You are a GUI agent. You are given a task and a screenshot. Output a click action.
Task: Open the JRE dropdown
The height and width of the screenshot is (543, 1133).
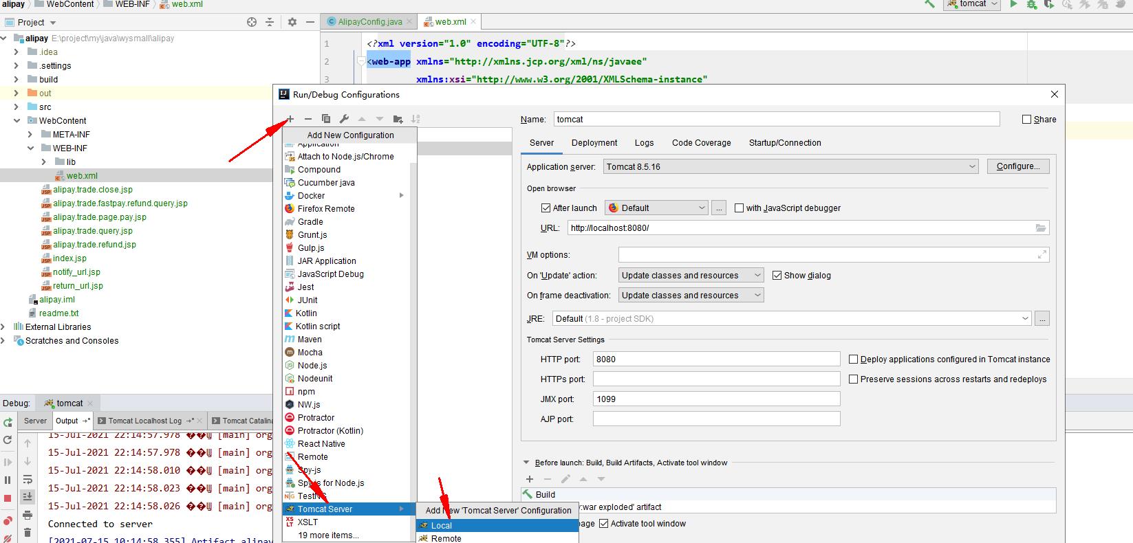point(792,318)
